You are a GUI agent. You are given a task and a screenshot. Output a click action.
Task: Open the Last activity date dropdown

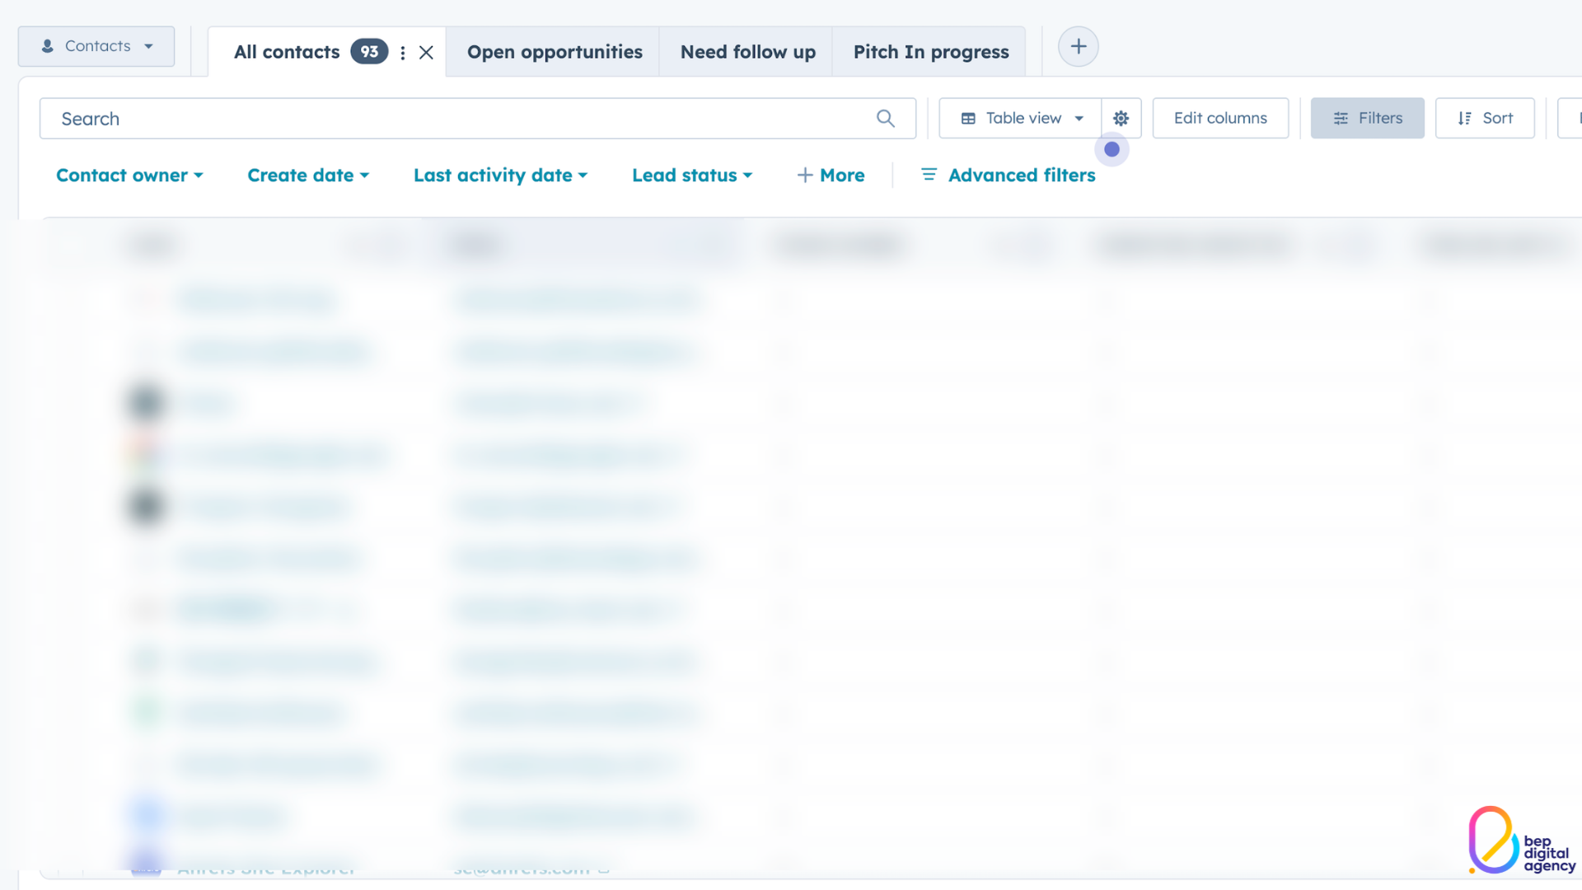point(500,176)
